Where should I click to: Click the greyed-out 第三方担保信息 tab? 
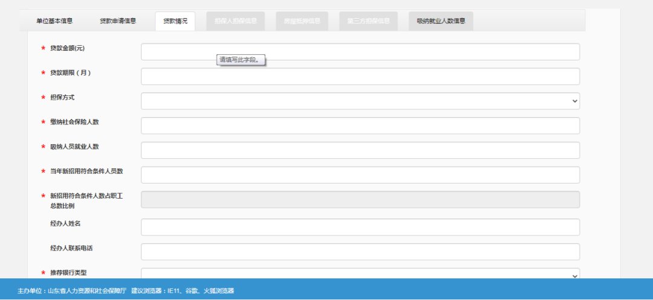[368, 21]
